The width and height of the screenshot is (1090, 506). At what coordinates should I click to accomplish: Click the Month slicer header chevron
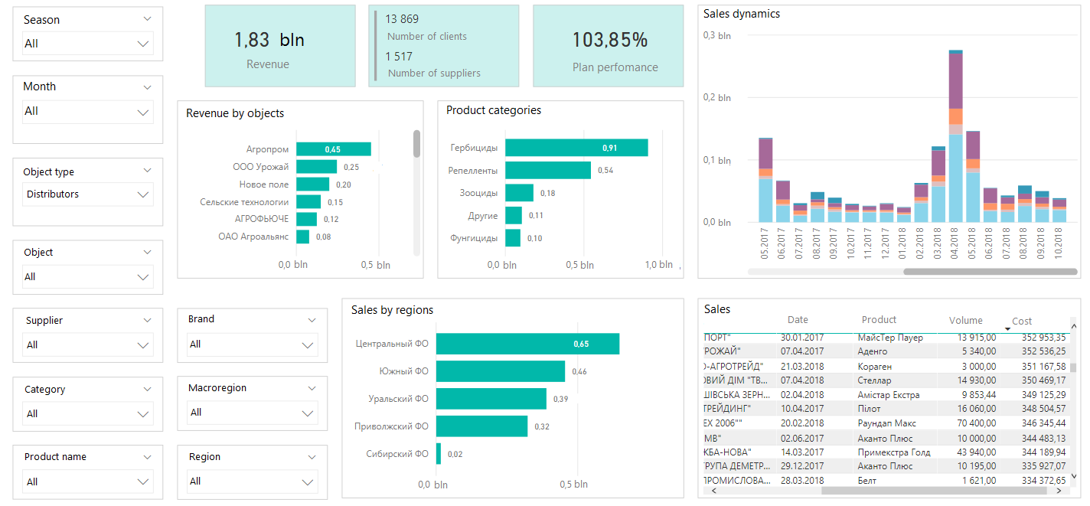coord(148,87)
